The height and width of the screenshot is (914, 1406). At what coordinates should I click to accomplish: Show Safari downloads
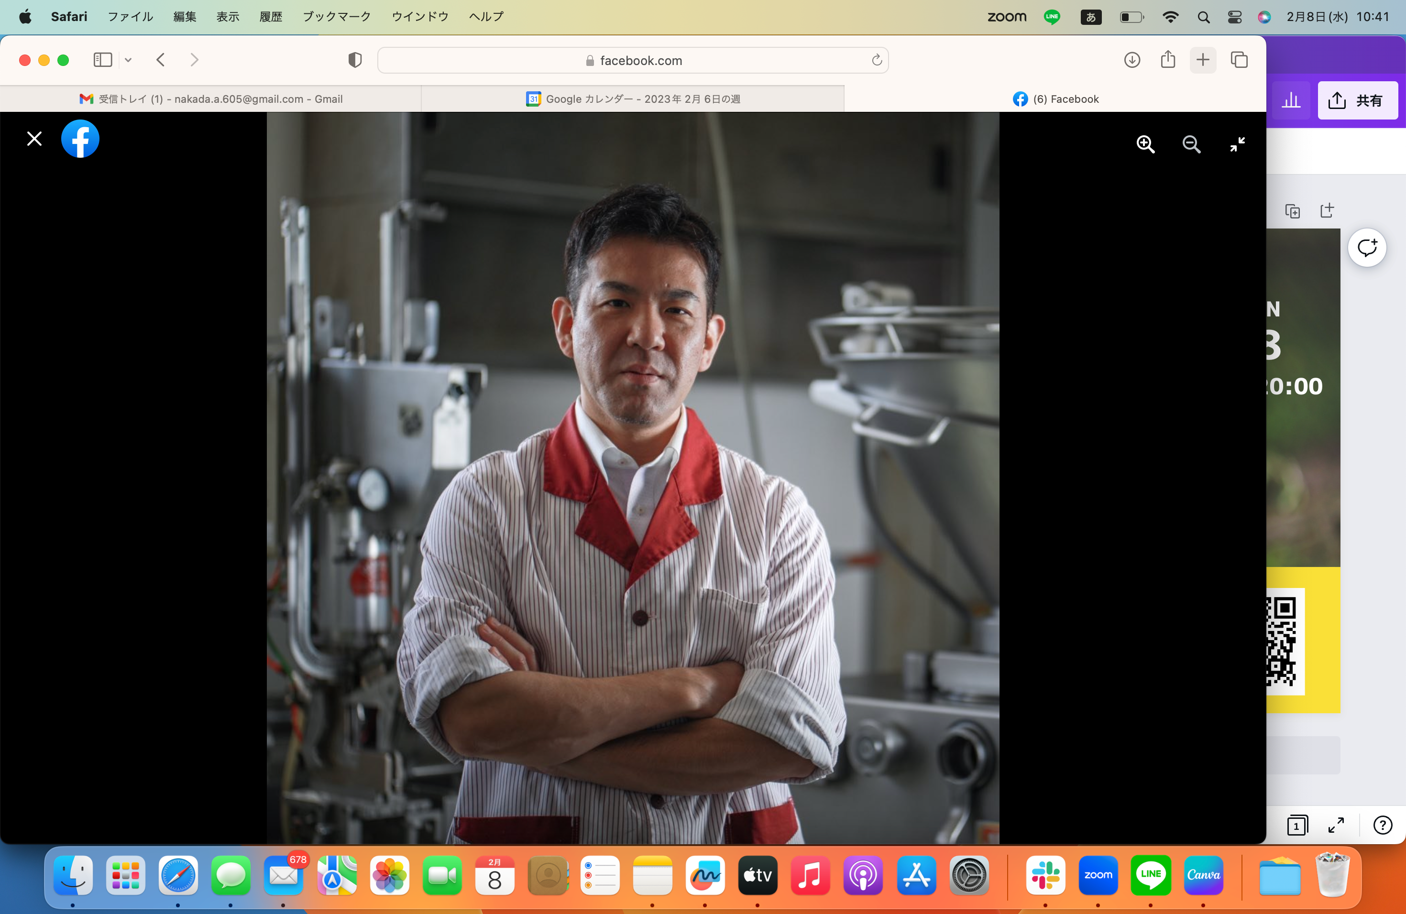click(x=1132, y=60)
